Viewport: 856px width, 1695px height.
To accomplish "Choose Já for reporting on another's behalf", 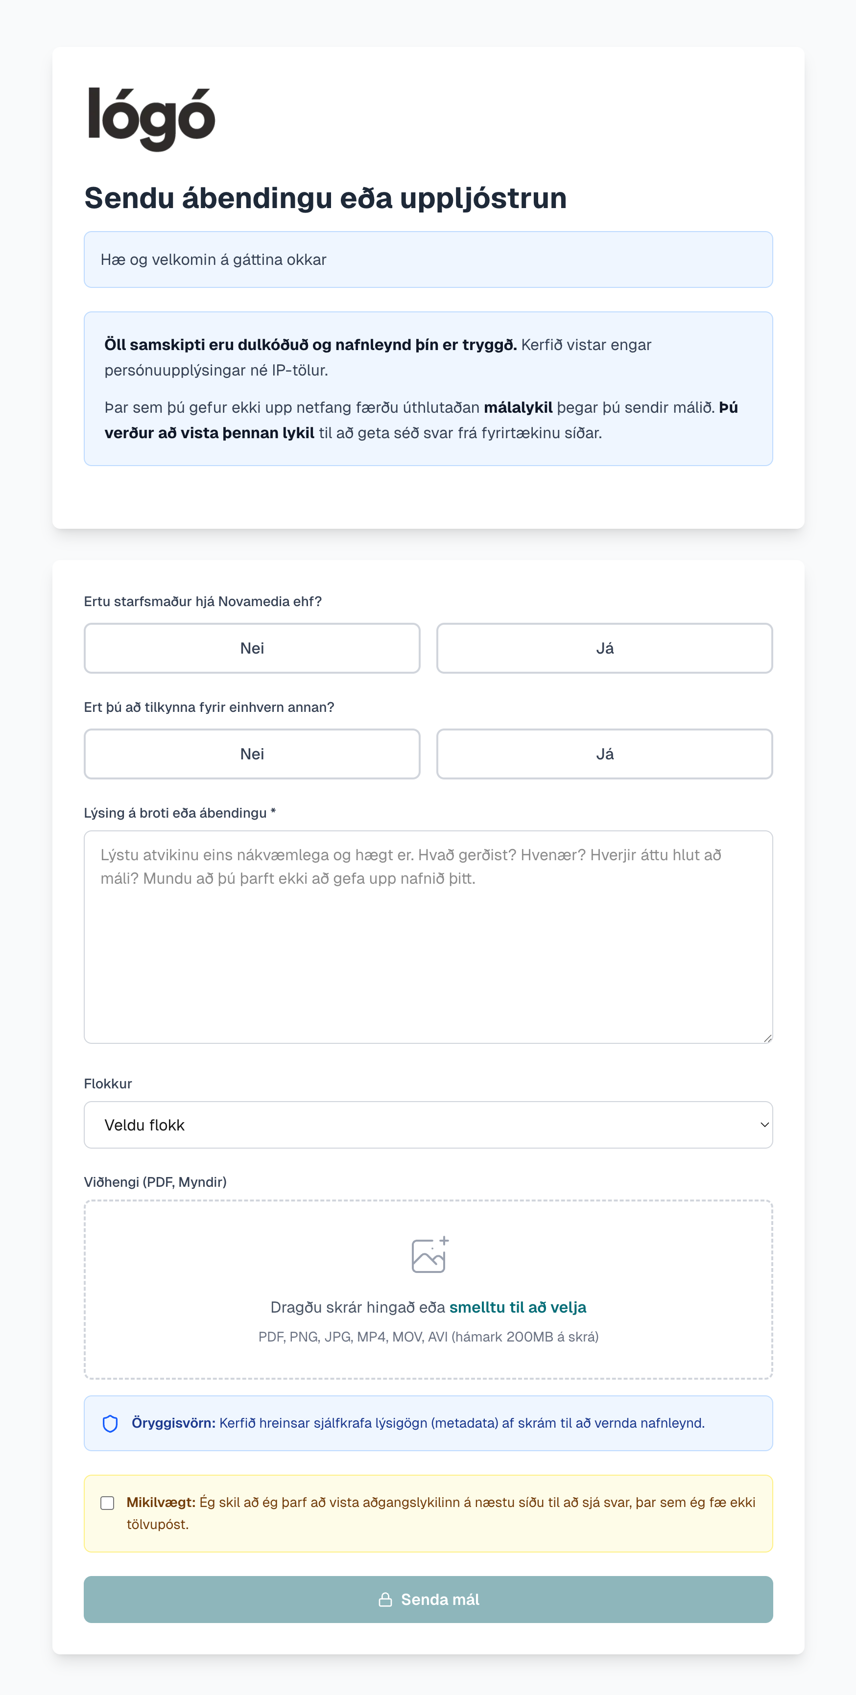I will 604,754.
